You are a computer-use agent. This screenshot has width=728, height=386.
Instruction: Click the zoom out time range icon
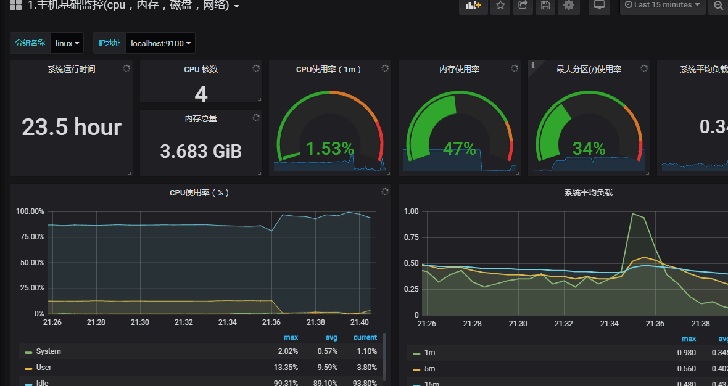[x=719, y=6]
